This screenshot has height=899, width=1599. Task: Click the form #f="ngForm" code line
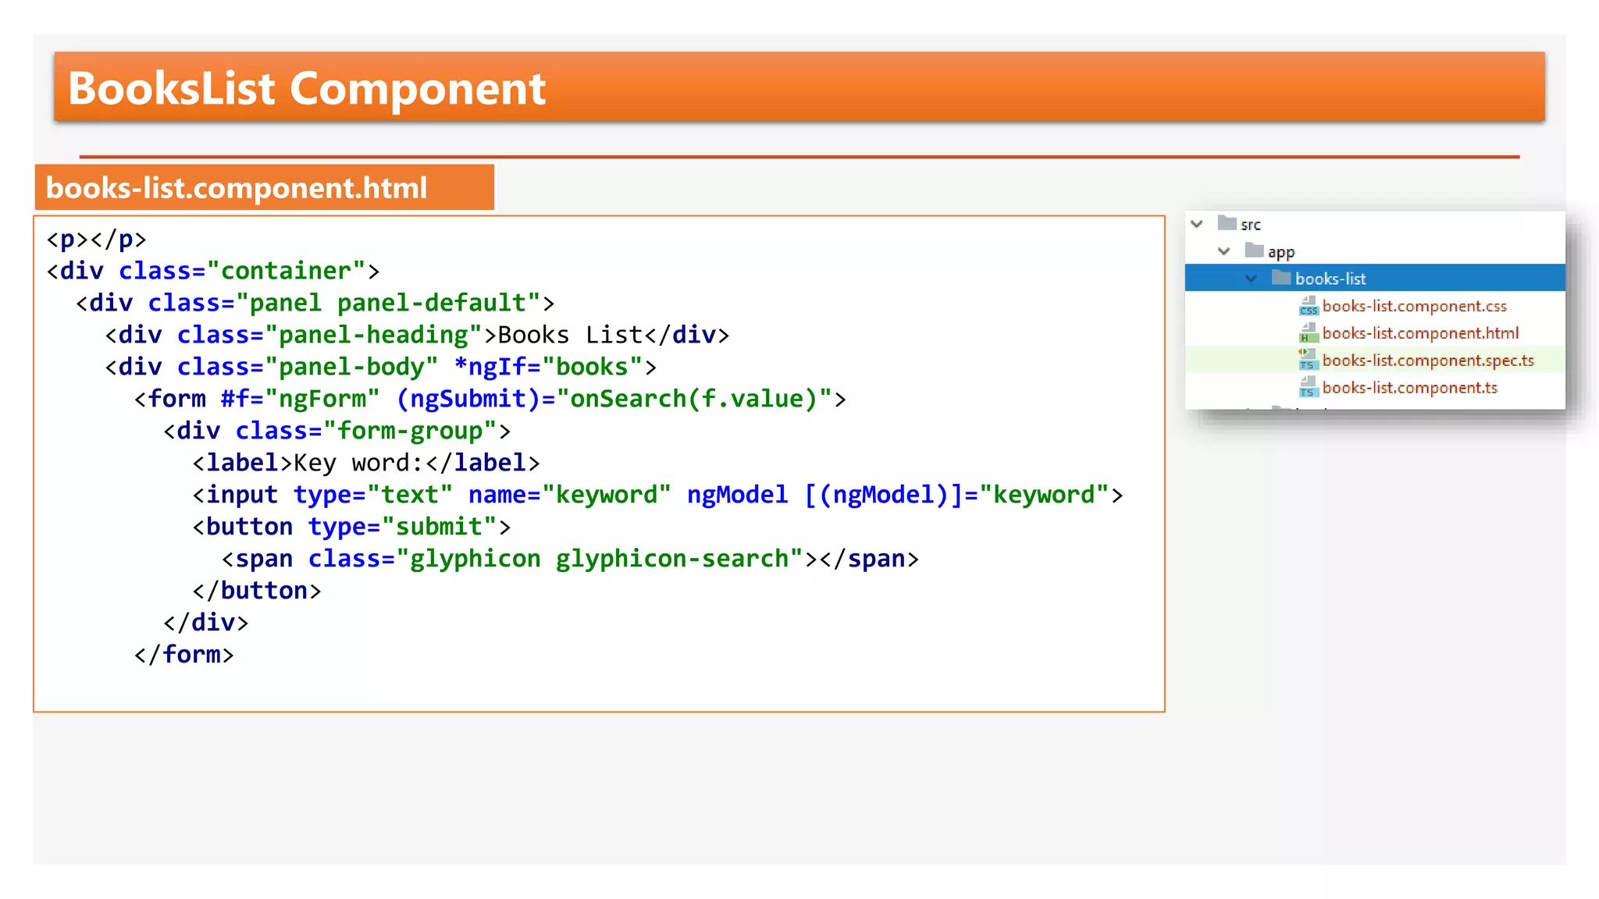[x=490, y=399]
